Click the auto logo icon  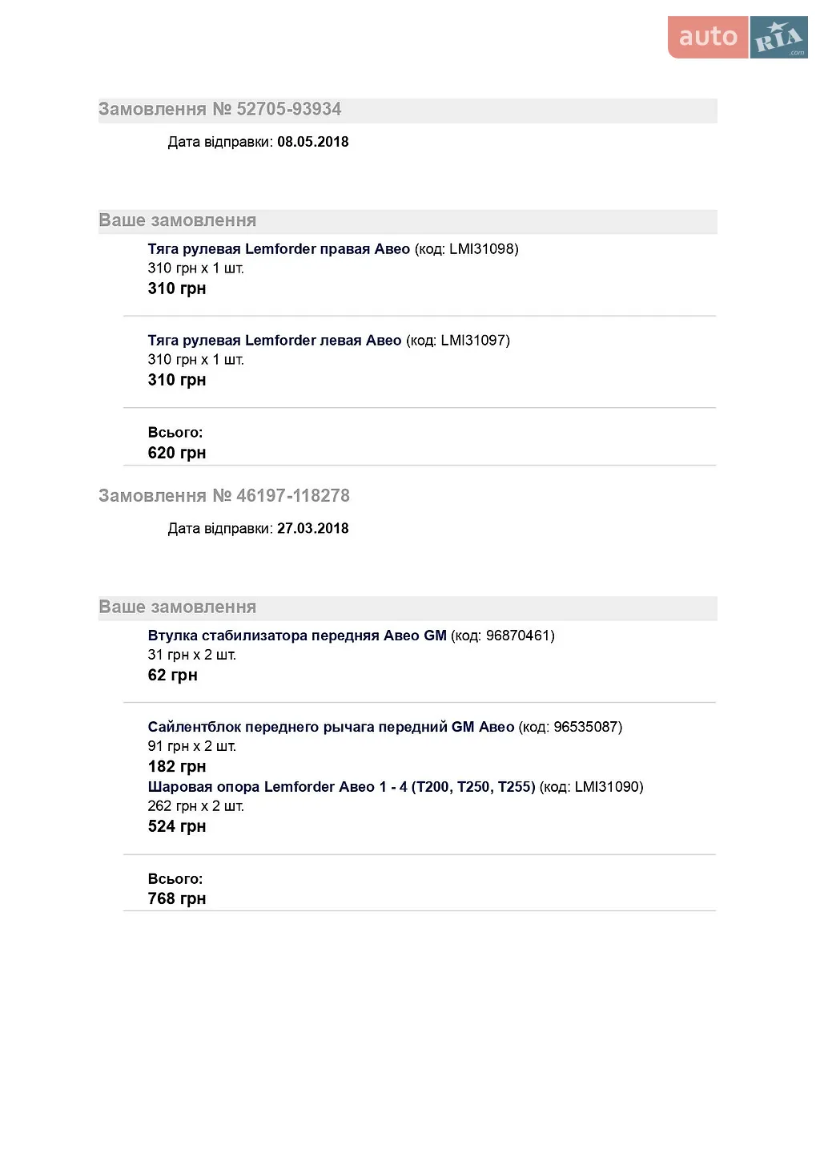pos(708,37)
